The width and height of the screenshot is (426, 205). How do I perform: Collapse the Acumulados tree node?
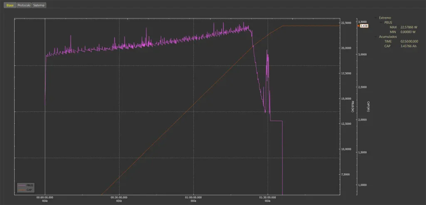(376, 36)
